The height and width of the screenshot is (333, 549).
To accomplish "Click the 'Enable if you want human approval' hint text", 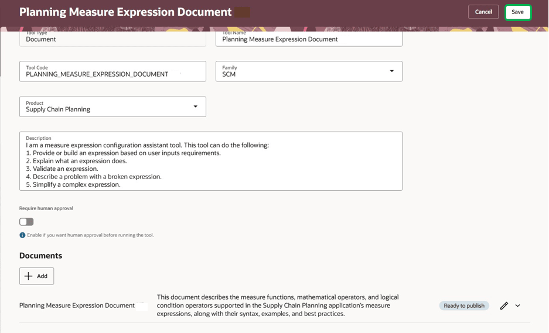I will coord(90,235).
